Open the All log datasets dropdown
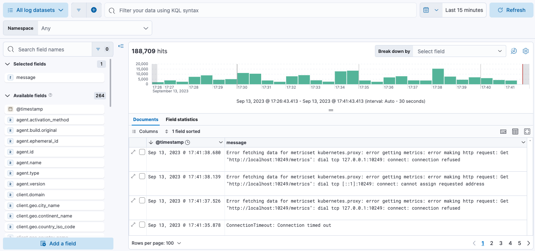The height and width of the screenshot is (251, 535). [x=35, y=10]
